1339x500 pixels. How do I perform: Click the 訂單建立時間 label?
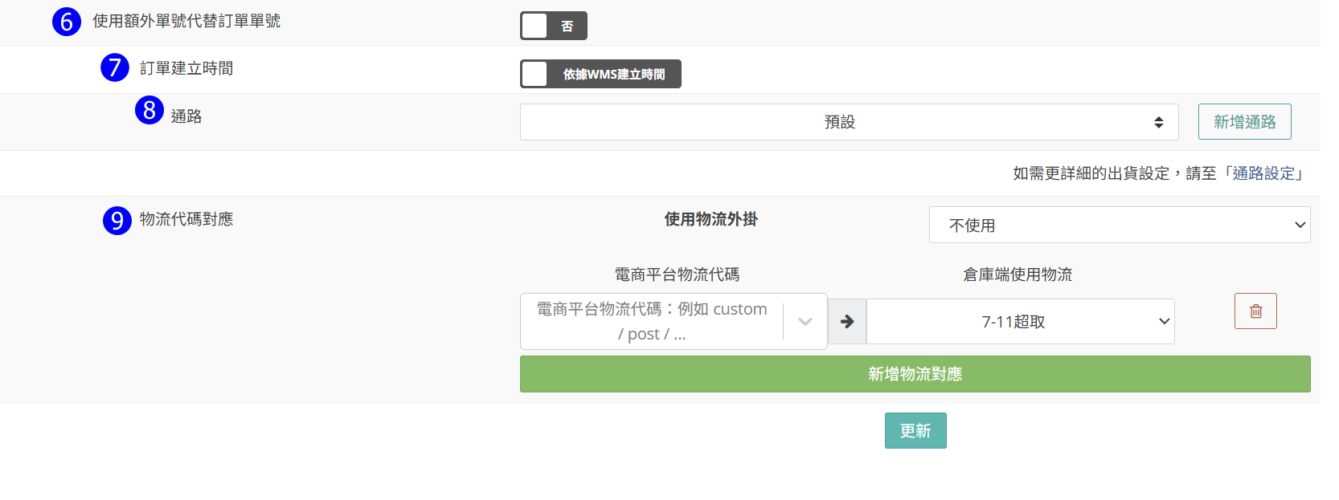click(186, 68)
